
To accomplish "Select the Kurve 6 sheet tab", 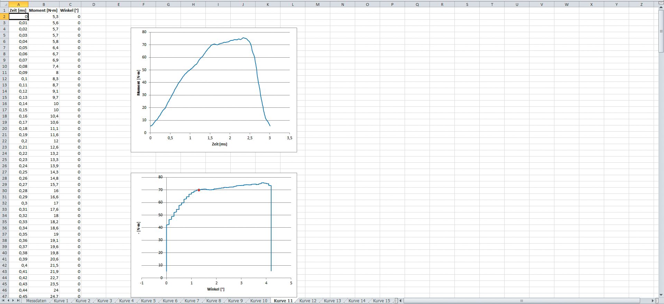I will 170,301.
